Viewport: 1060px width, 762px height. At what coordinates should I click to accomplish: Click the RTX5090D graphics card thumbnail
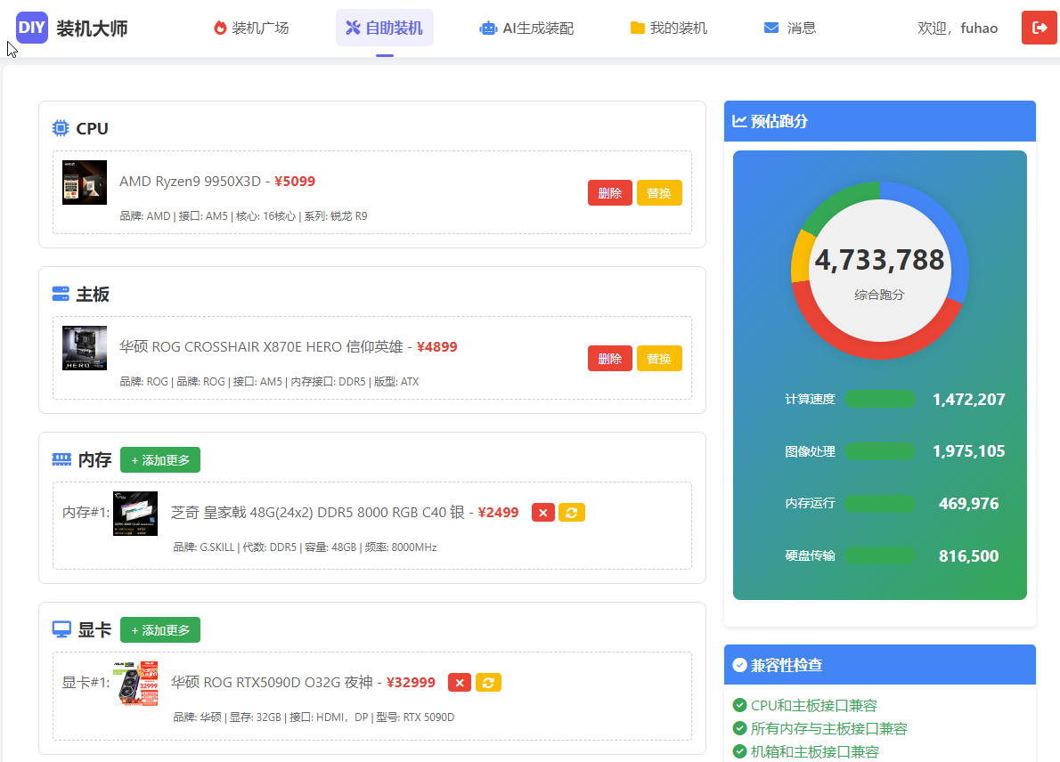pyautogui.click(x=135, y=684)
